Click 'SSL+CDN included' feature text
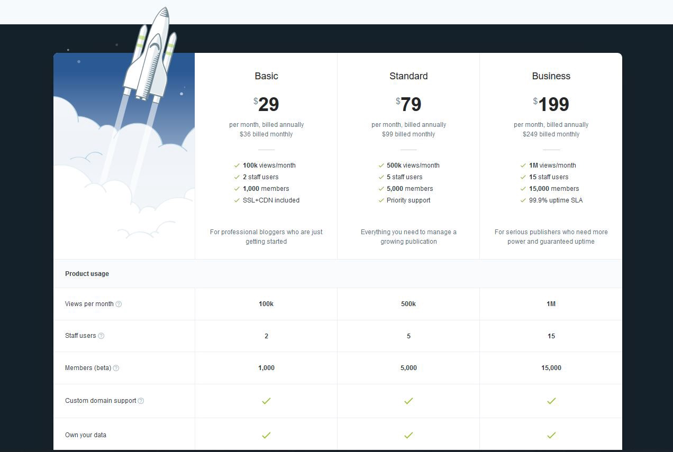This screenshot has height=452, width=673. [x=271, y=200]
